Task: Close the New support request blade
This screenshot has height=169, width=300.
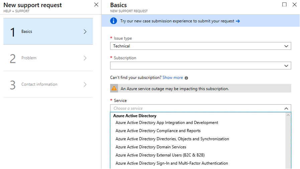Action: (96, 5)
